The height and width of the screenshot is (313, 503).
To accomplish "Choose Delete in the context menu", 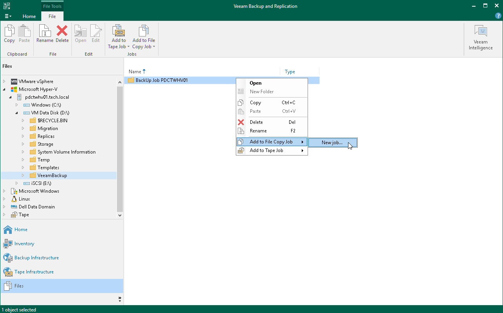I will click(x=272, y=122).
